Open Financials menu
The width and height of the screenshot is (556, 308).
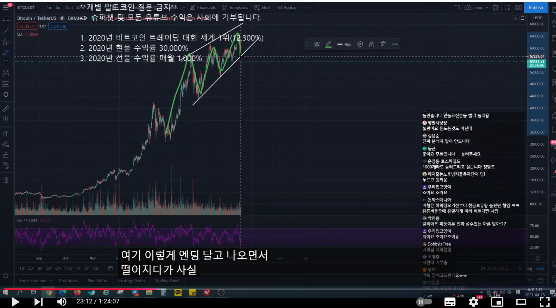[x=203, y=7]
